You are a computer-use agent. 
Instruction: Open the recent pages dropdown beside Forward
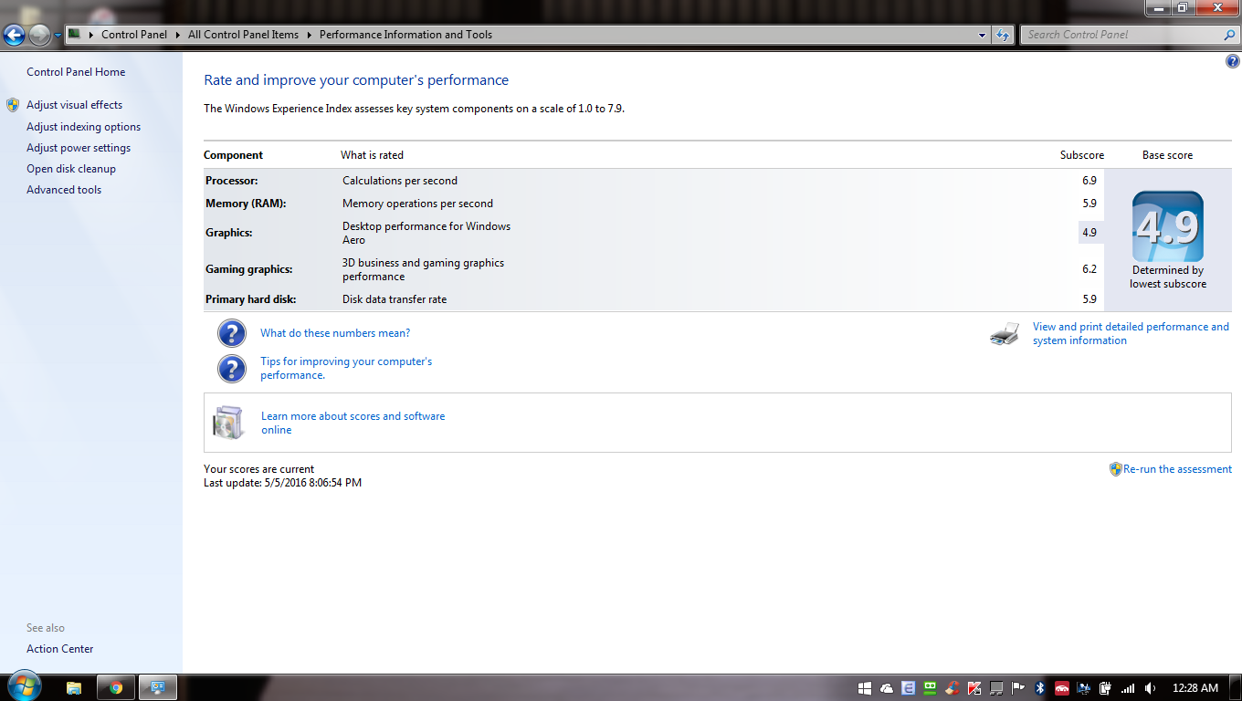[x=58, y=36]
